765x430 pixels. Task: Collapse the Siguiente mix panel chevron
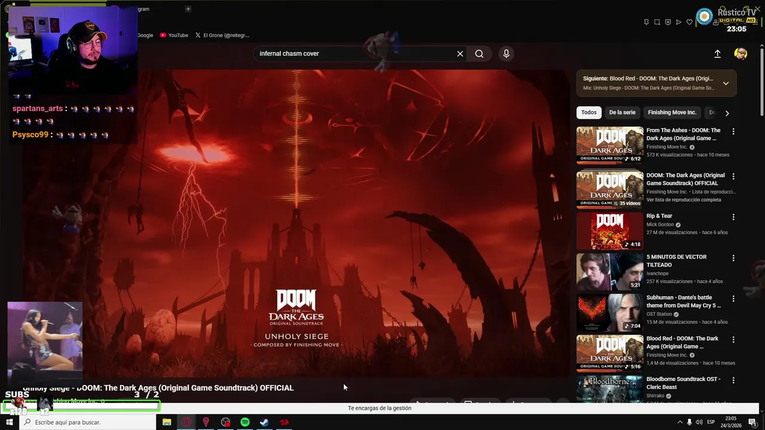pyautogui.click(x=726, y=83)
